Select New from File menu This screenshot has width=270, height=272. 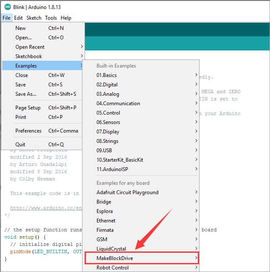pyautogui.click(x=21, y=28)
